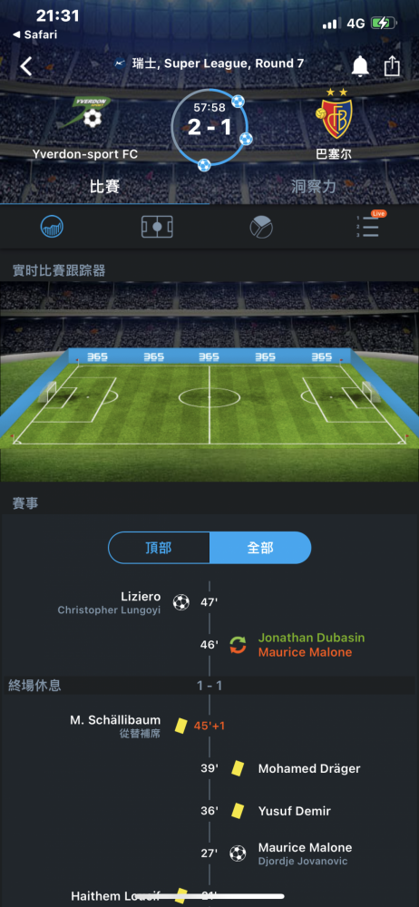Viewport: 419px width, 907px height.
Task: Open the share icon
Action: [393, 65]
